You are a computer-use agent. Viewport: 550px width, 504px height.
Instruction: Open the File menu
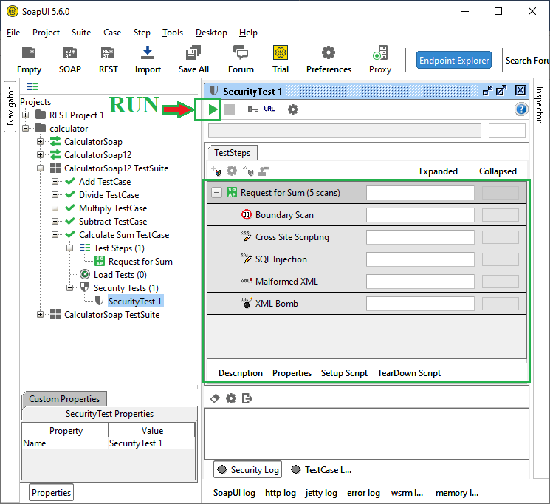point(13,33)
